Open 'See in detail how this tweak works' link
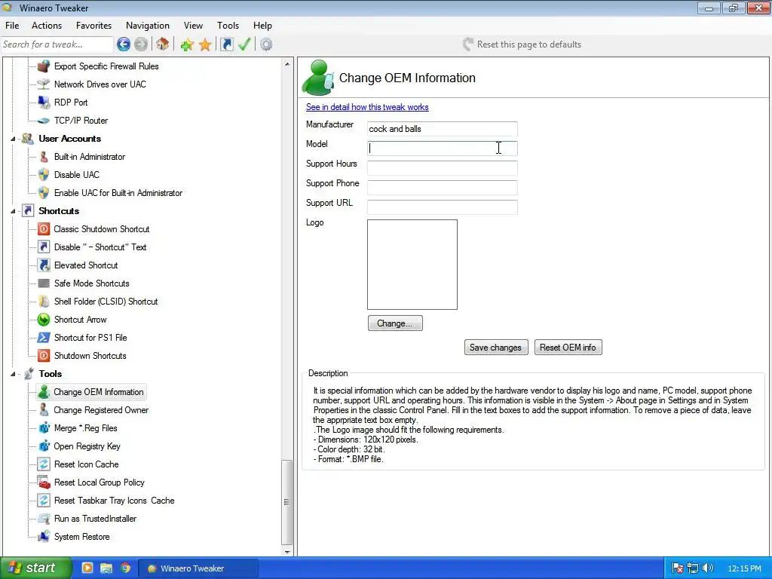Image resolution: width=772 pixels, height=579 pixels. pos(367,107)
